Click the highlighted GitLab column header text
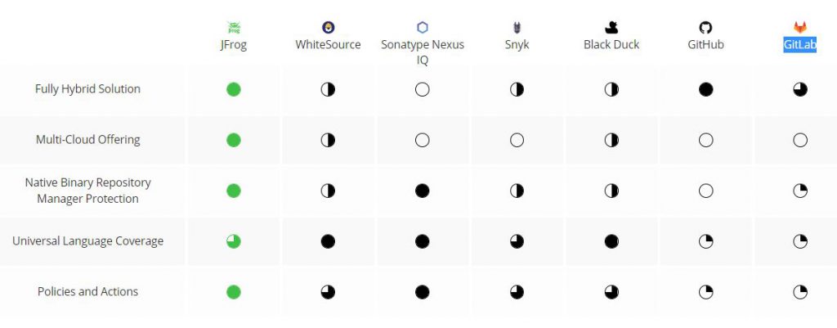Screen dimensions: 837x328 click(x=800, y=45)
